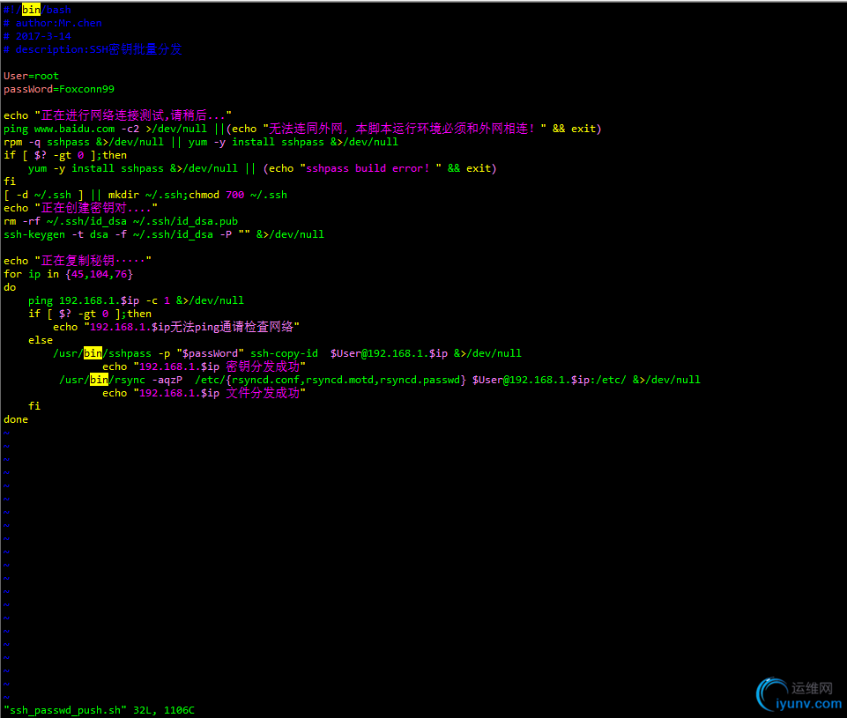Screen dimensions: 847x718
Task: Click the 'ping 192.168.1.$ip -c 1' line
Action: 136,300
